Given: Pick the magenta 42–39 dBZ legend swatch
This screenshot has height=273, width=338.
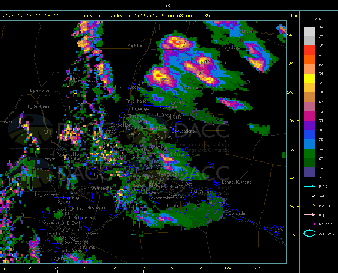Looking at the screenshot, I should (309, 116).
